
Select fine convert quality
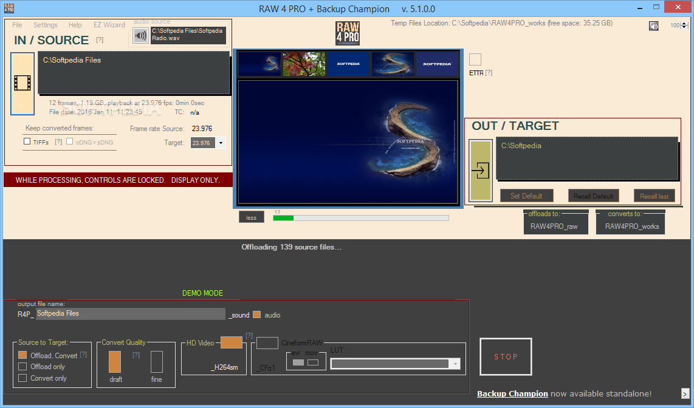coord(157,362)
